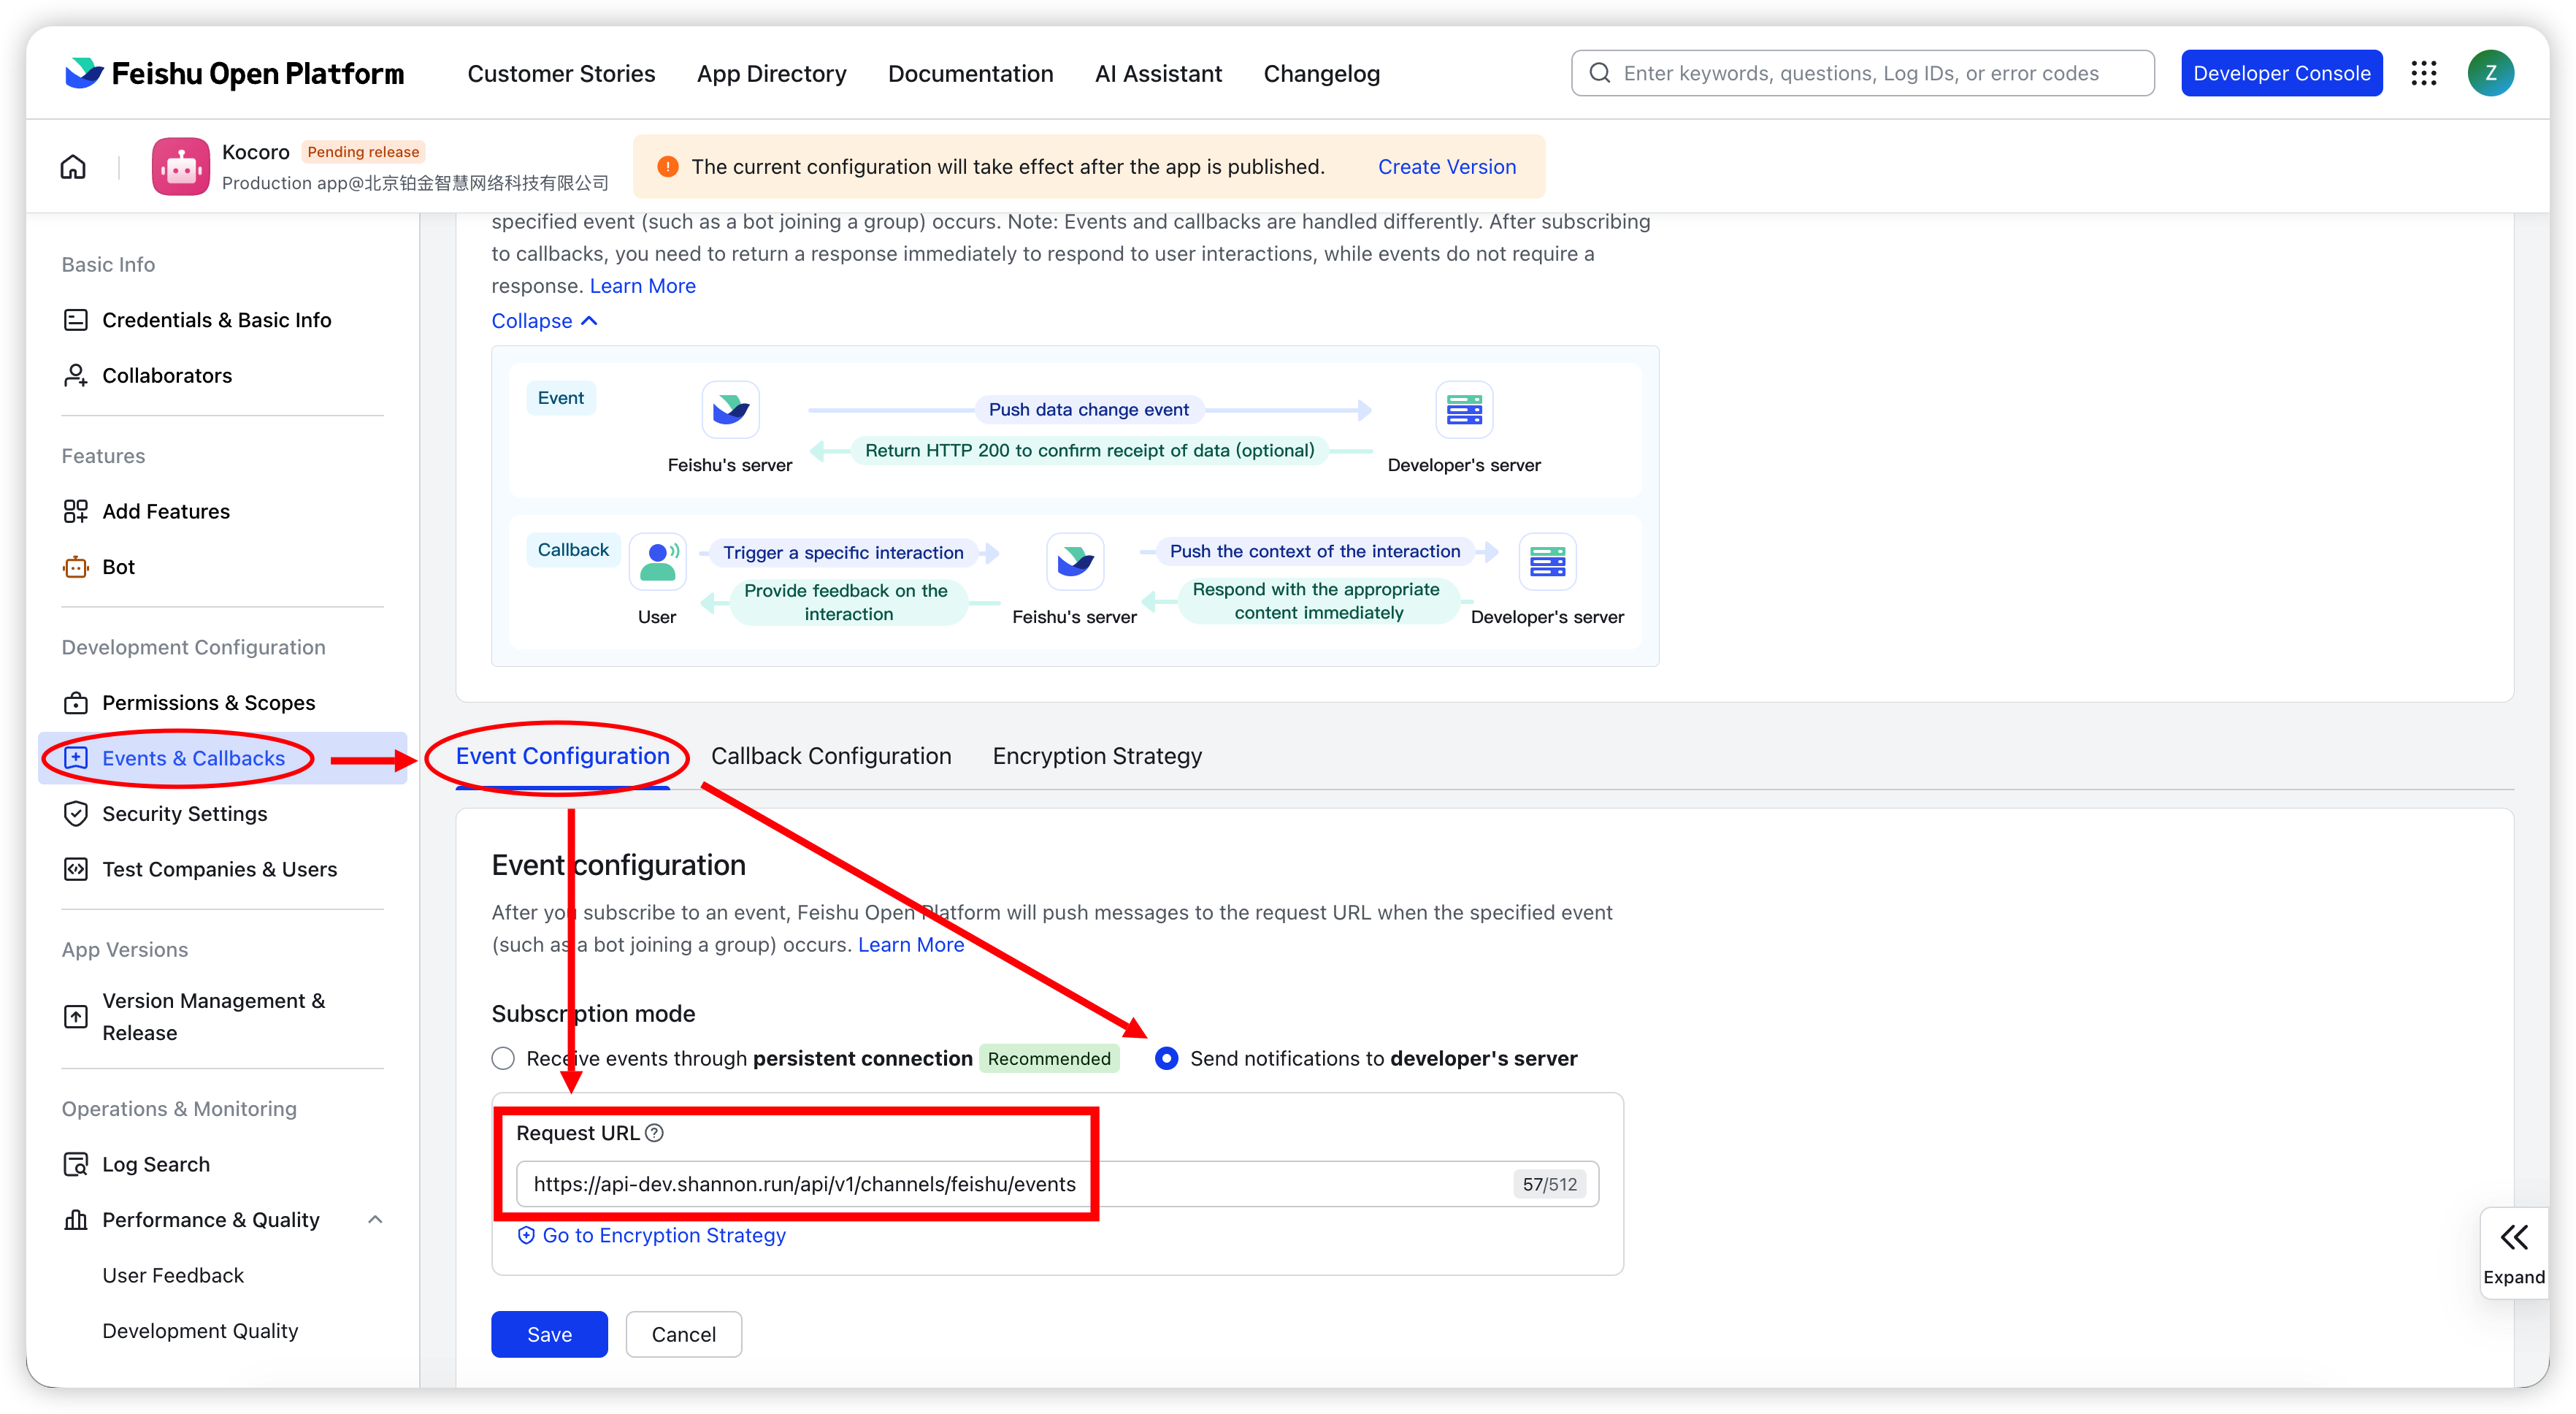Click the Feishu server icon in the Event diagram
Viewport: 2576px width, 1414px height.
pyautogui.click(x=730, y=409)
